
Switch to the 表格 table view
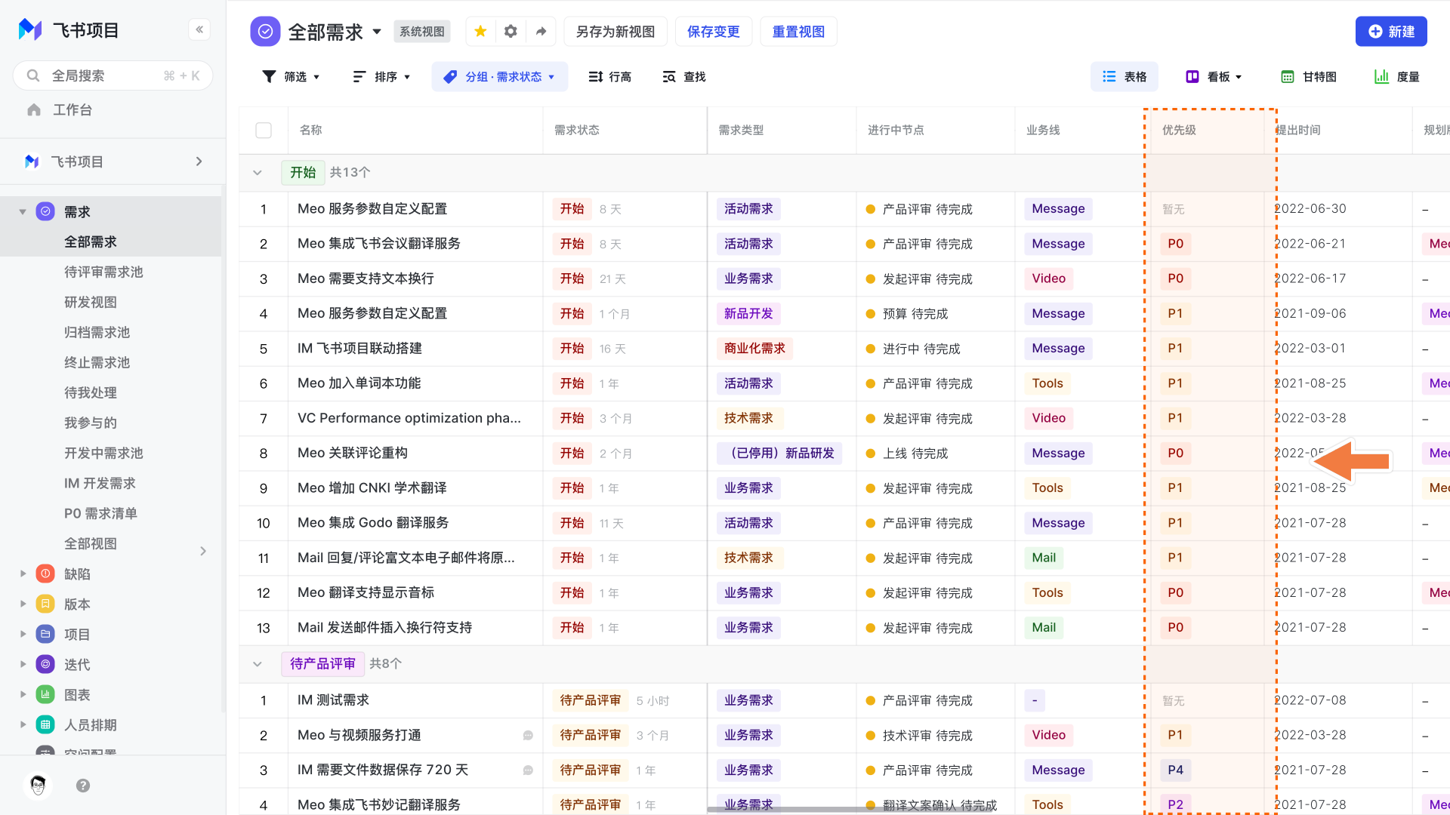[x=1125, y=77]
